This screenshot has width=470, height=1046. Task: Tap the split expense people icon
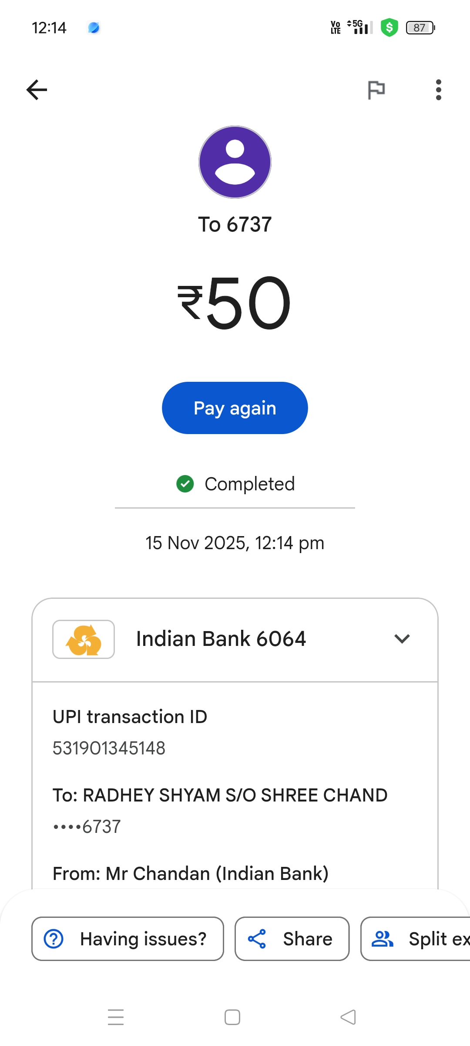click(x=382, y=939)
